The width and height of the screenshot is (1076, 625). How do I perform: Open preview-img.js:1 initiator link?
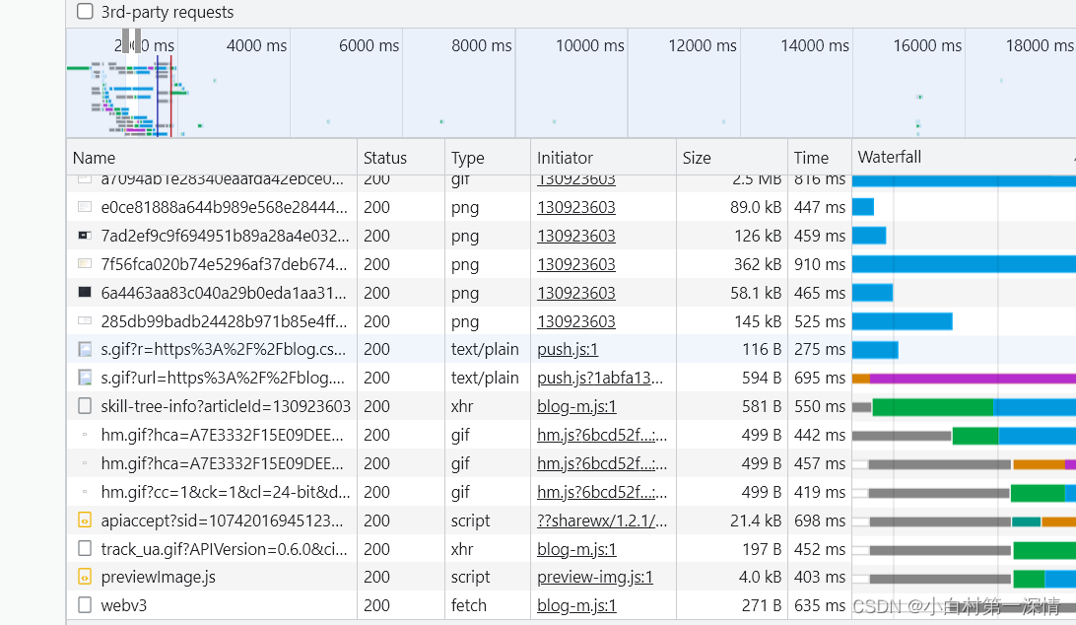594,577
